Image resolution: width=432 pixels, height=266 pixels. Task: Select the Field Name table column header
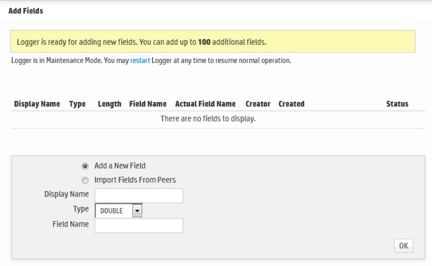[148, 104]
